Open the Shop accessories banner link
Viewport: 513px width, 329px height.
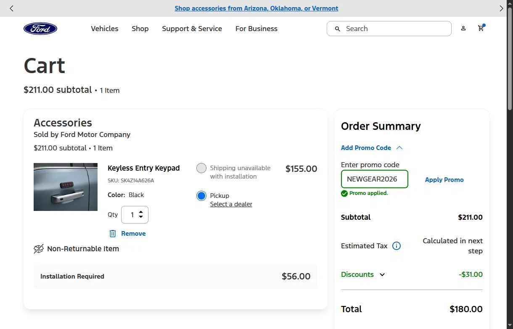[256, 8]
